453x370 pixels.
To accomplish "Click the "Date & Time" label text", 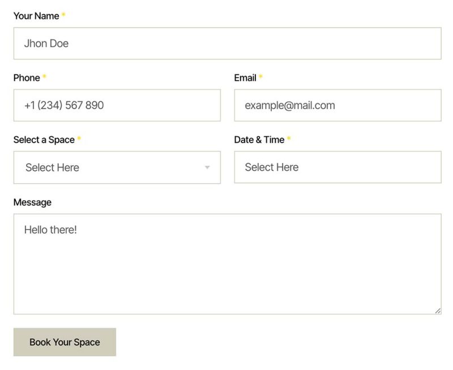I will [259, 140].
